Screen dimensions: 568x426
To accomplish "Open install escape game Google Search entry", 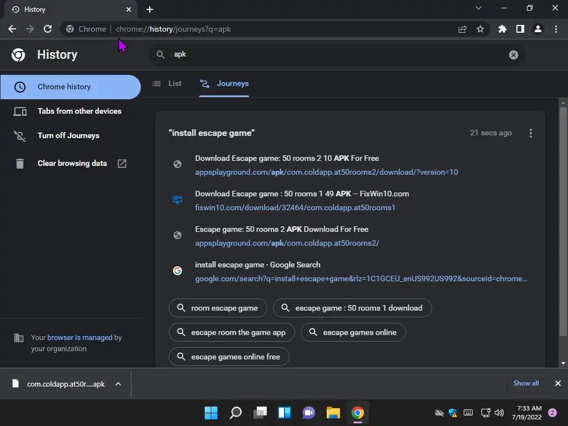I will (257, 265).
